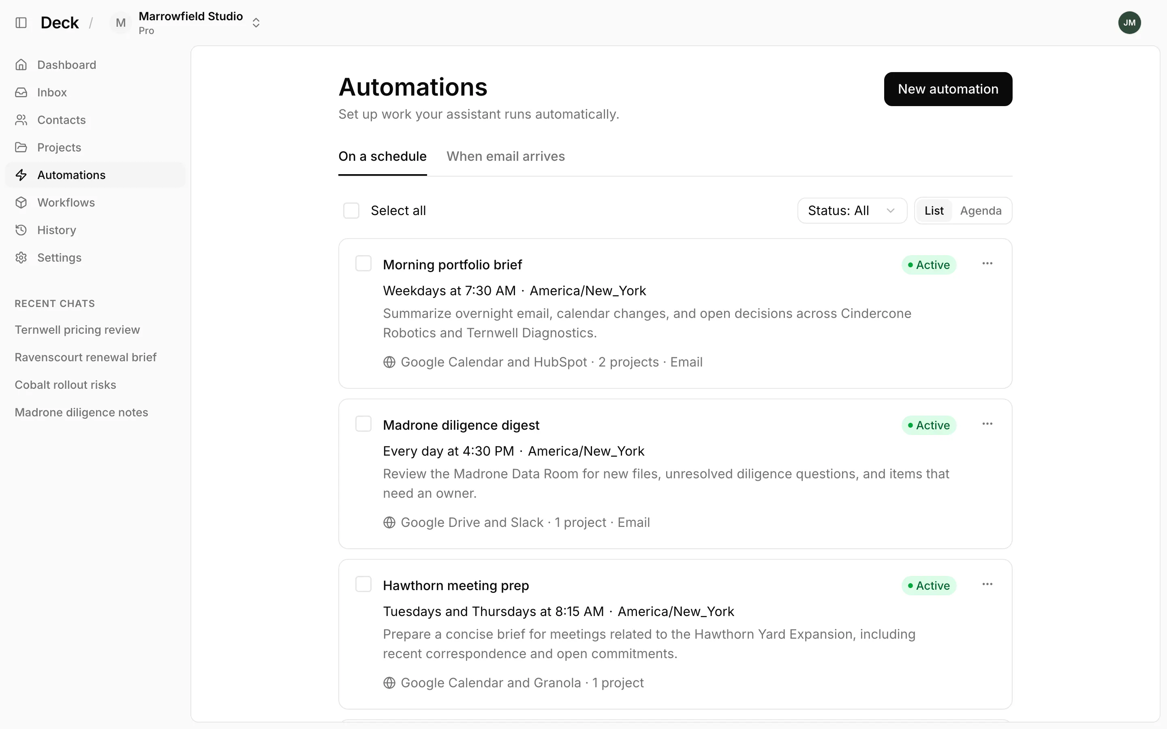
Task: Open the Ternwell pricing review chat
Action: 77,330
